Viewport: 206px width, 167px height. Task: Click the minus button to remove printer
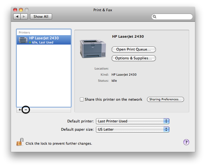26,110
